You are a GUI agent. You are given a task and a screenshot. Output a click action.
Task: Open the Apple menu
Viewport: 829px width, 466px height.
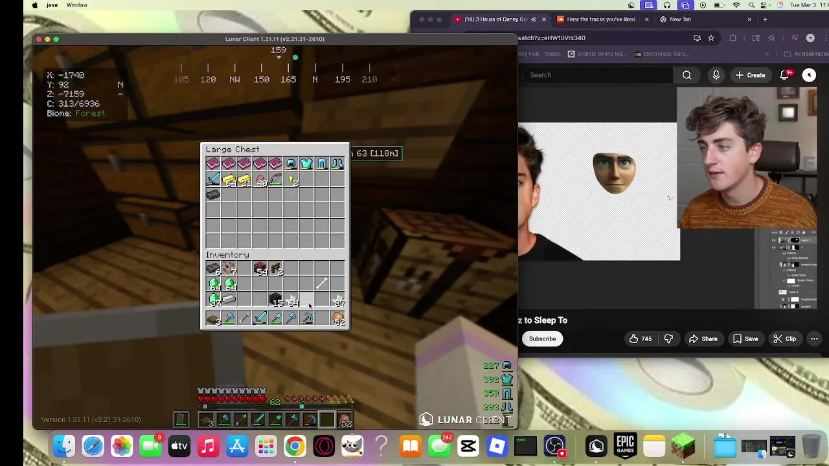(34, 5)
